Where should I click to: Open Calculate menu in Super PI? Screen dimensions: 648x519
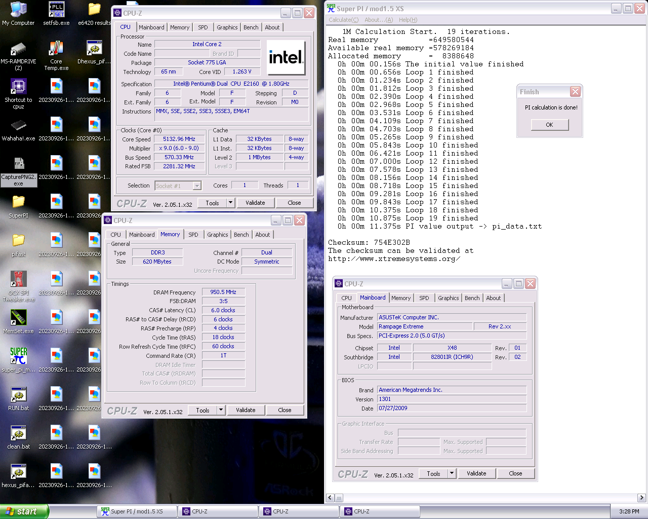343,20
